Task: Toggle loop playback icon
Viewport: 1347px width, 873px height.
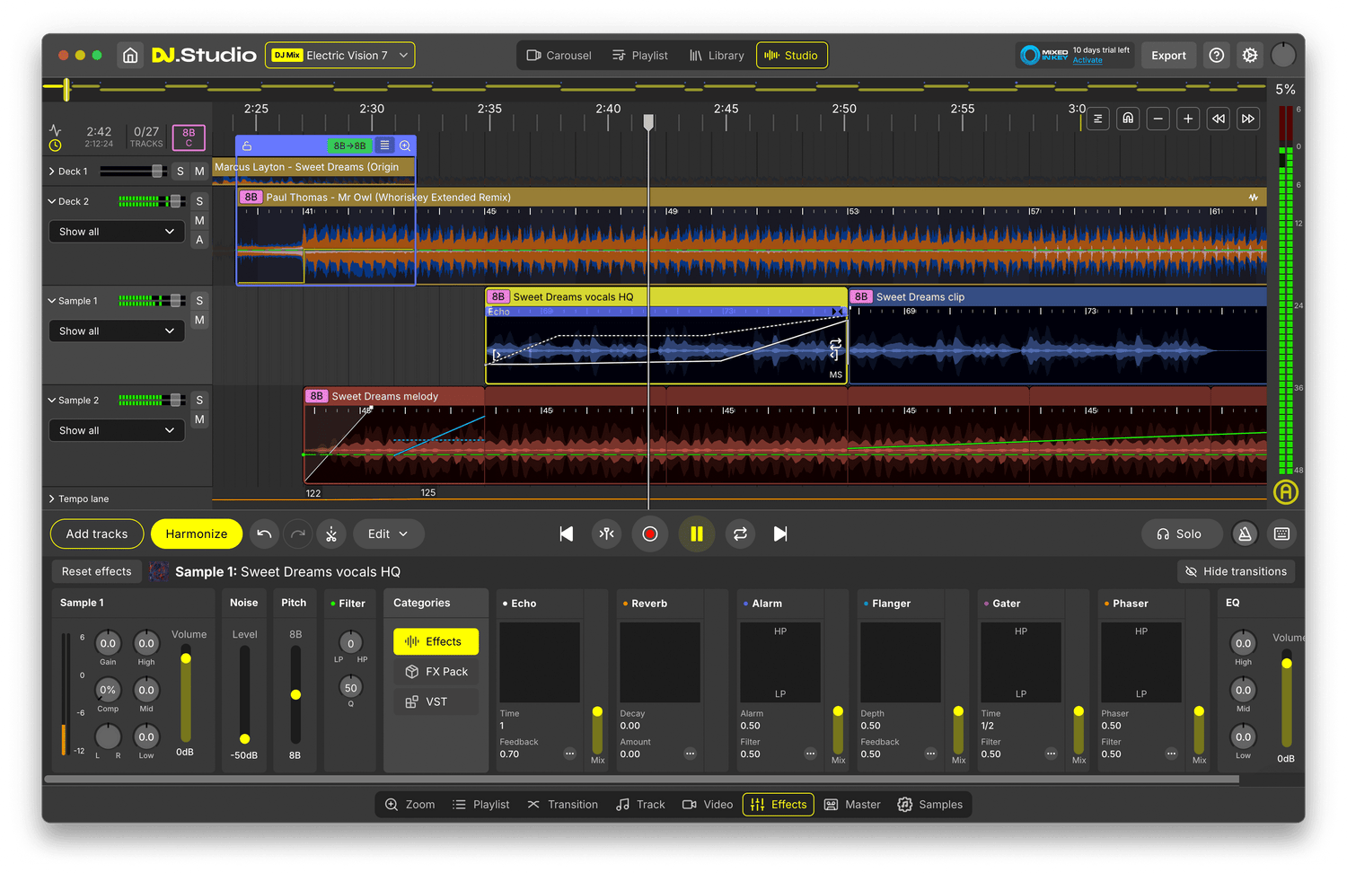Action: coord(740,534)
